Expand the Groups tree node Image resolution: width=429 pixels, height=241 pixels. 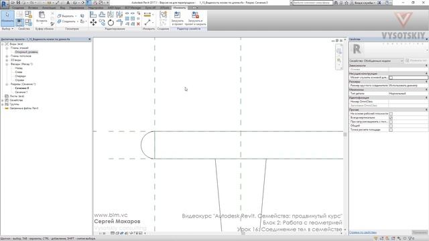coord(3,104)
